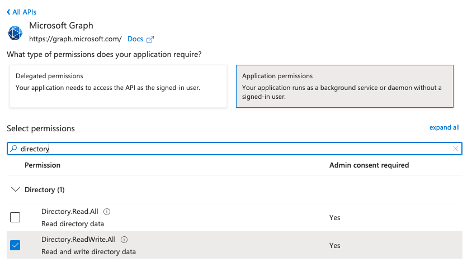Screen dimensions: 472x262
Task: Click the Microsoft Graph logo icon
Action: [x=15, y=33]
